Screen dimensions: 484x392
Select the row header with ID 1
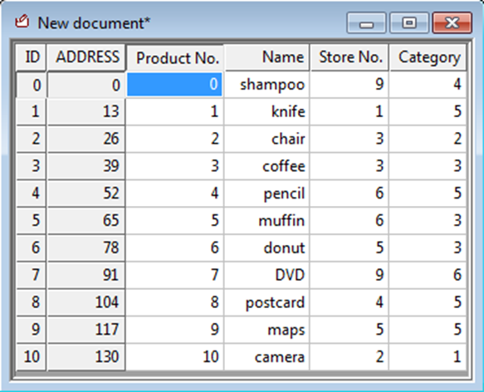[x=32, y=112]
